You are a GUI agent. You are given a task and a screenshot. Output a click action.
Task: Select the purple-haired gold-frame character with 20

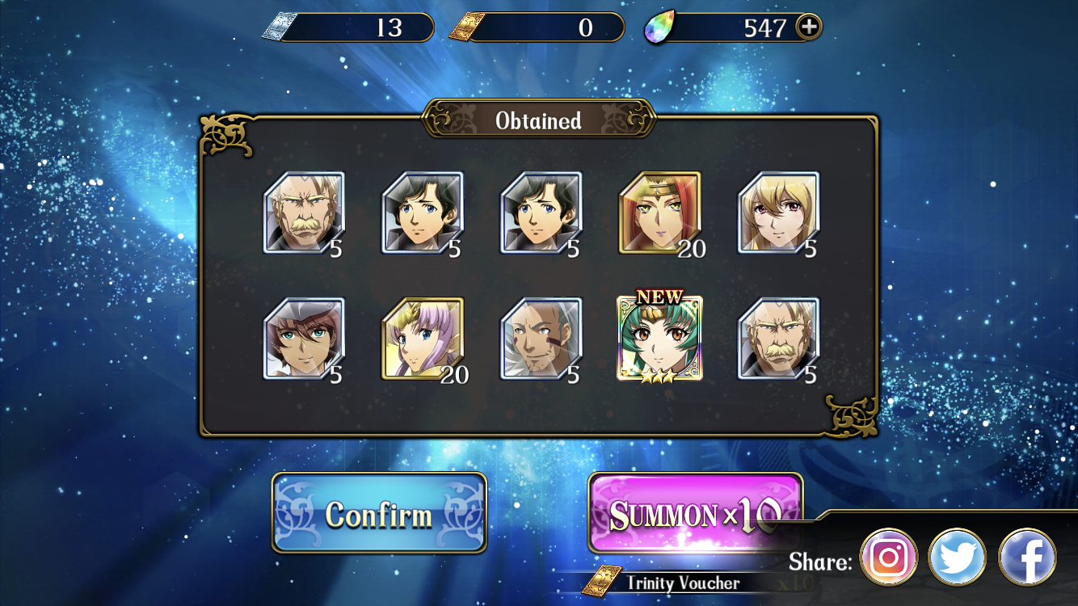[423, 339]
